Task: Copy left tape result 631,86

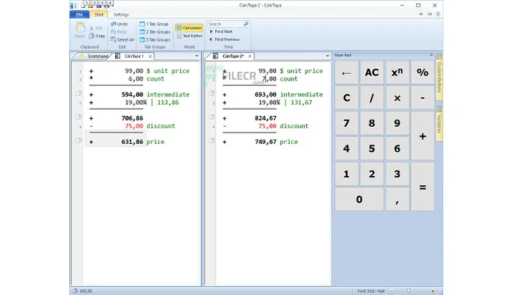Action: [78, 141]
